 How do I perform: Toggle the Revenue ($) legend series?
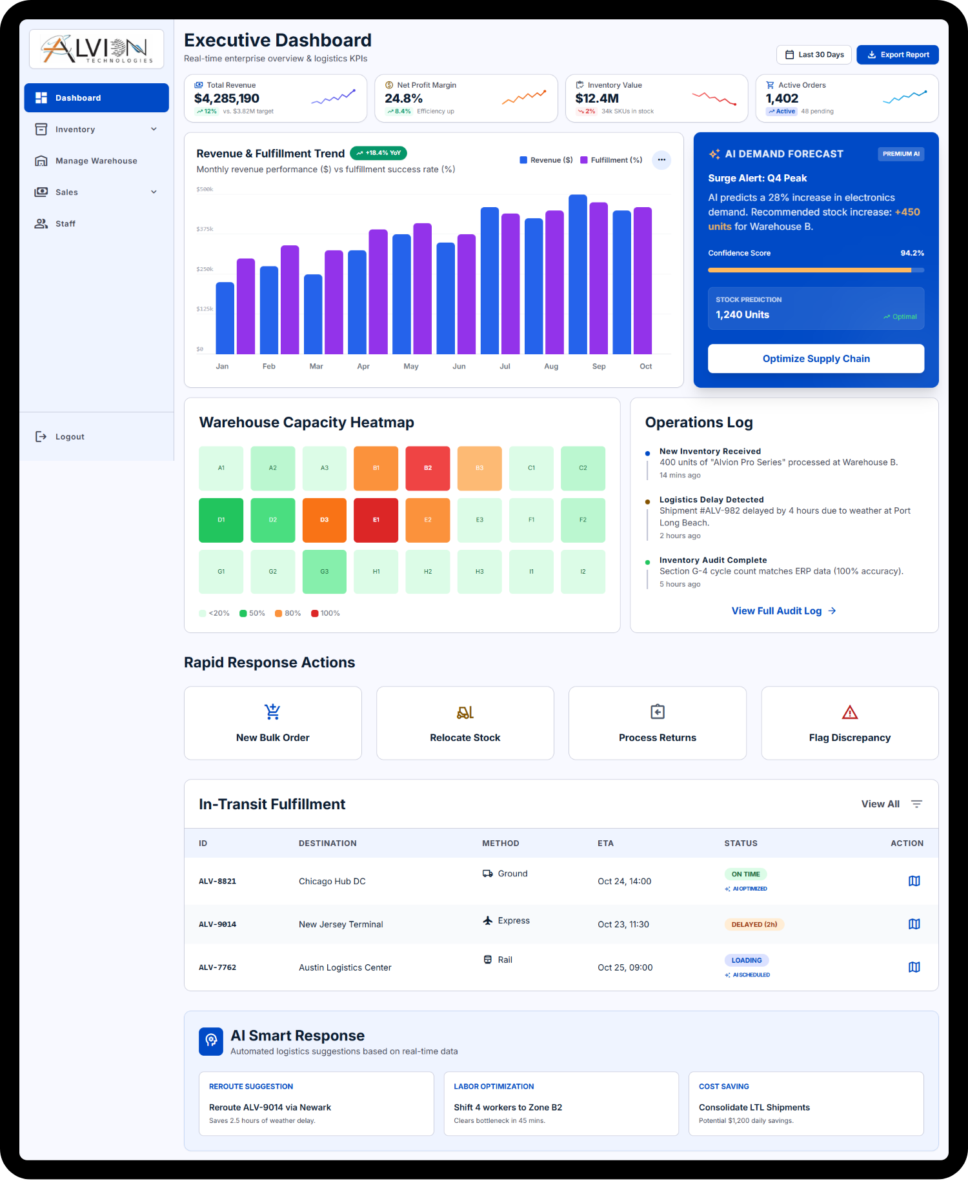pos(546,160)
